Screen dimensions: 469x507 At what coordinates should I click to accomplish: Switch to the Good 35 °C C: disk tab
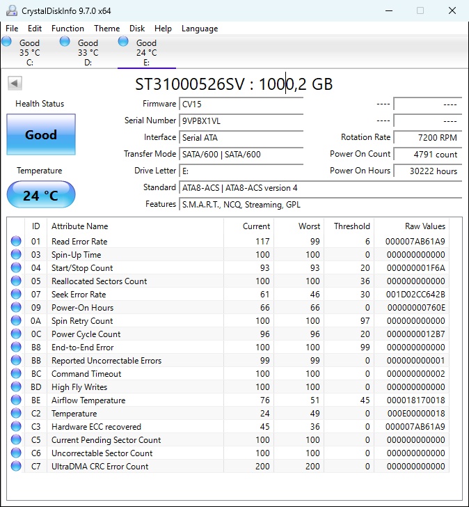click(30, 52)
